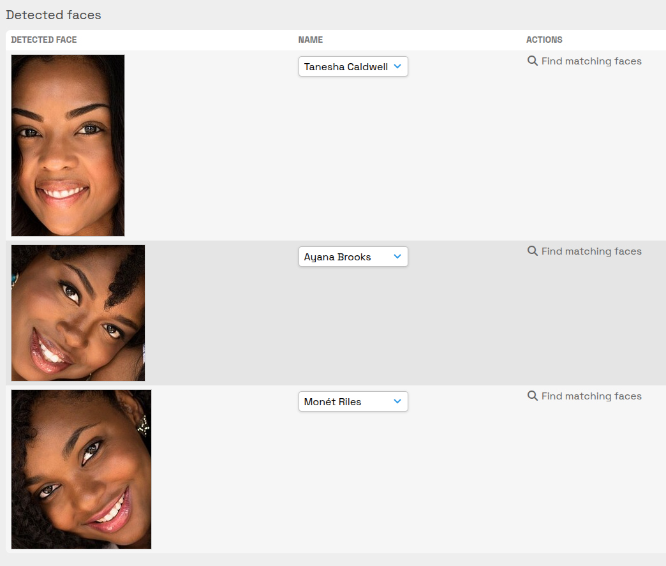666x566 pixels.
Task: Click the Detected faces heading
Action: [x=54, y=15]
